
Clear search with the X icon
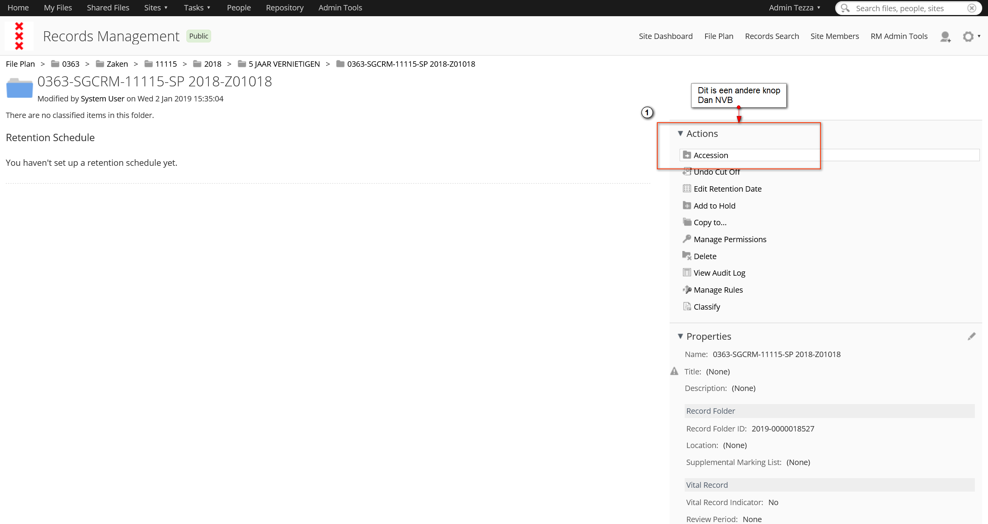pyautogui.click(x=972, y=8)
